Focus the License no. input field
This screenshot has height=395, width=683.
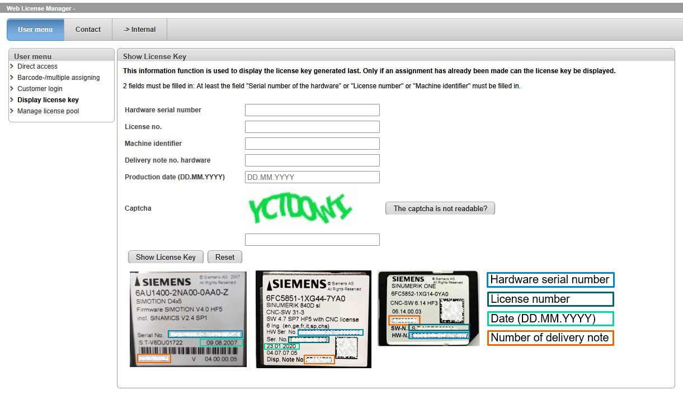312,127
